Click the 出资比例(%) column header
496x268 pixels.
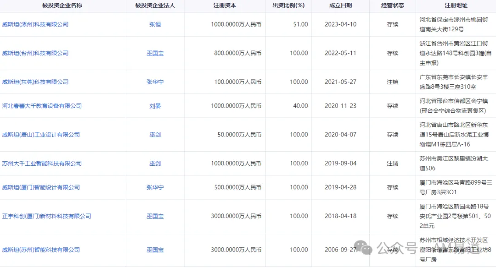click(x=288, y=5)
